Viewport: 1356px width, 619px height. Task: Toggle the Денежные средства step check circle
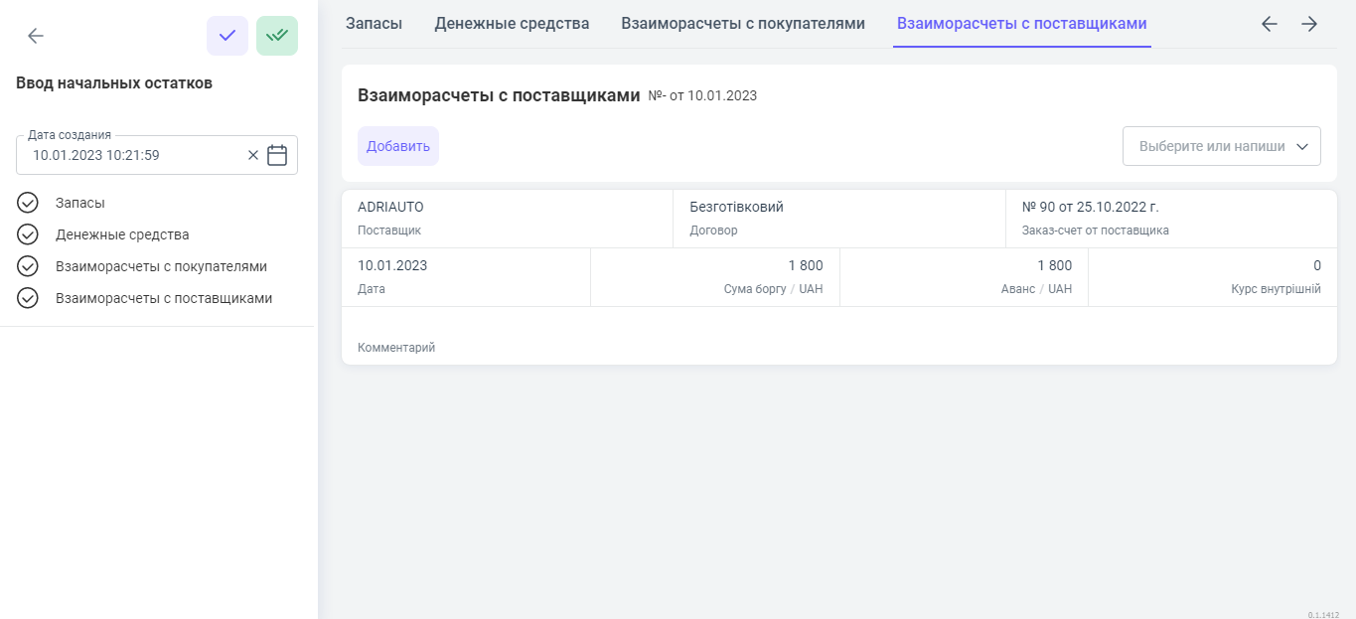(28, 234)
